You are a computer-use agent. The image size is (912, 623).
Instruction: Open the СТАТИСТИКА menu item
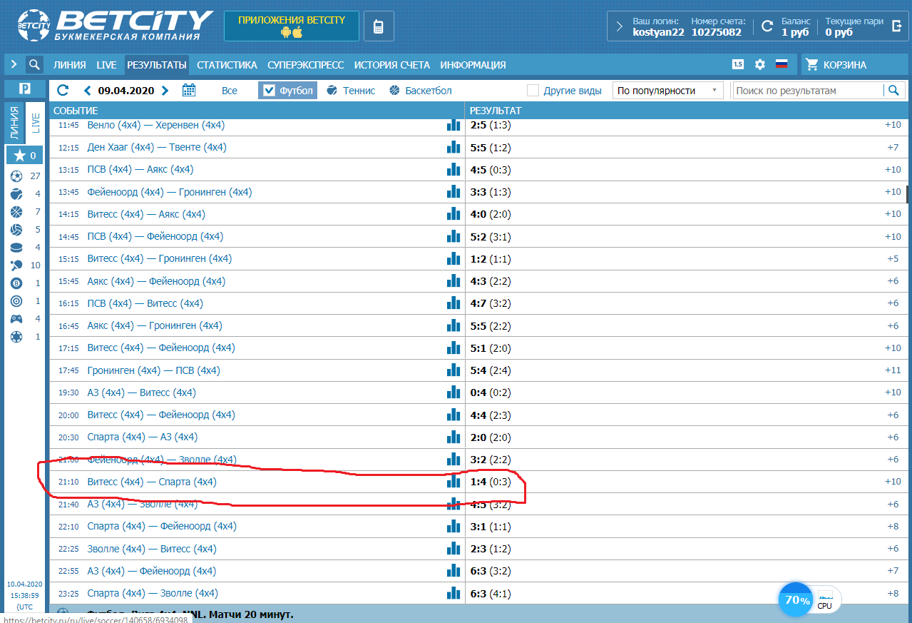pyautogui.click(x=227, y=65)
